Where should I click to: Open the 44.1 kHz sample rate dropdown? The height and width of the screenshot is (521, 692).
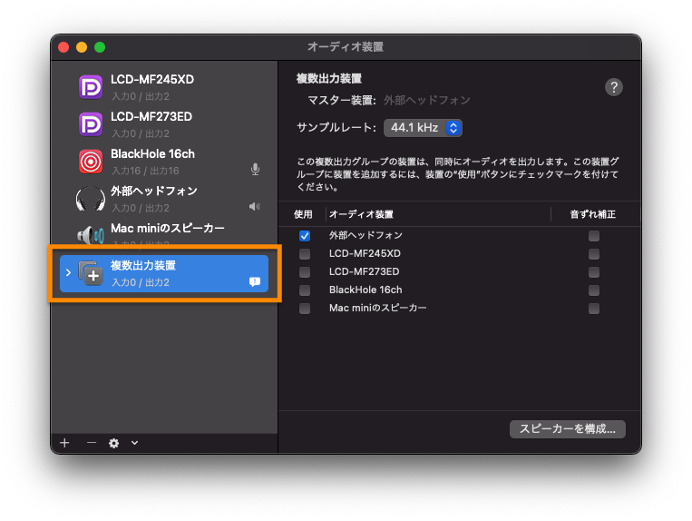click(x=423, y=128)
